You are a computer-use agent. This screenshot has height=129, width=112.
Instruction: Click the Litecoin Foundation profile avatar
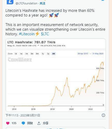[x=10, y=2]
